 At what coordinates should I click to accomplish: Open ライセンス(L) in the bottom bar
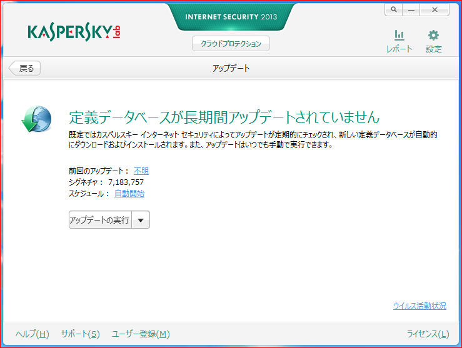click(428, 334)
